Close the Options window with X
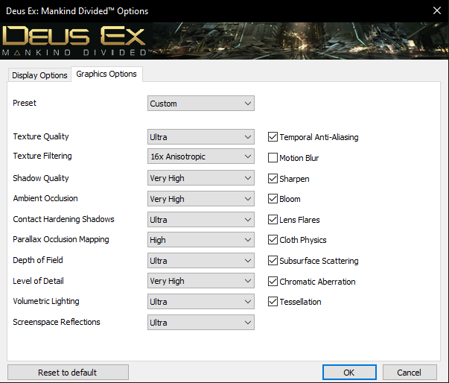The width and height of the screenshot is (449, 383). pyautogui.click(x=437, y=10)
